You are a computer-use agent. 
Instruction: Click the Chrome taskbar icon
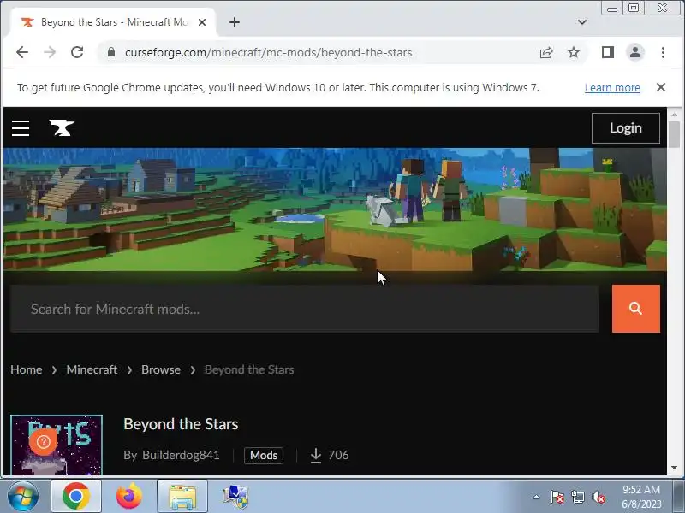[x=76, y=497]
